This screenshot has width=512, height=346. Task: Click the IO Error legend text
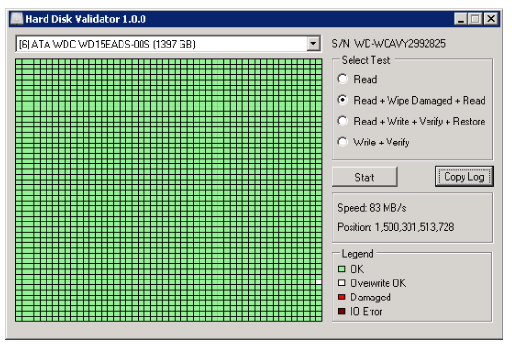366,311
